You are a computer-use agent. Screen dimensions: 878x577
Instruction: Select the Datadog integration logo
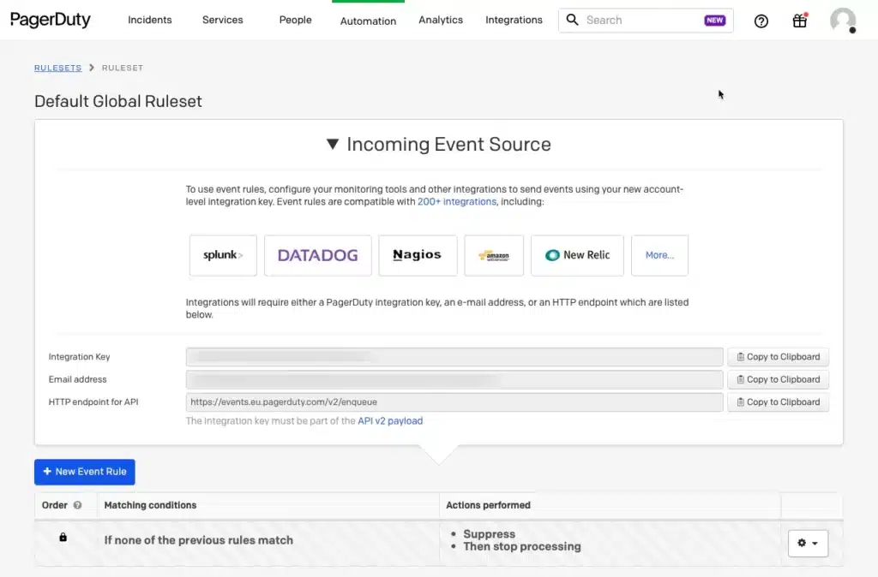(x=317, y=255)
